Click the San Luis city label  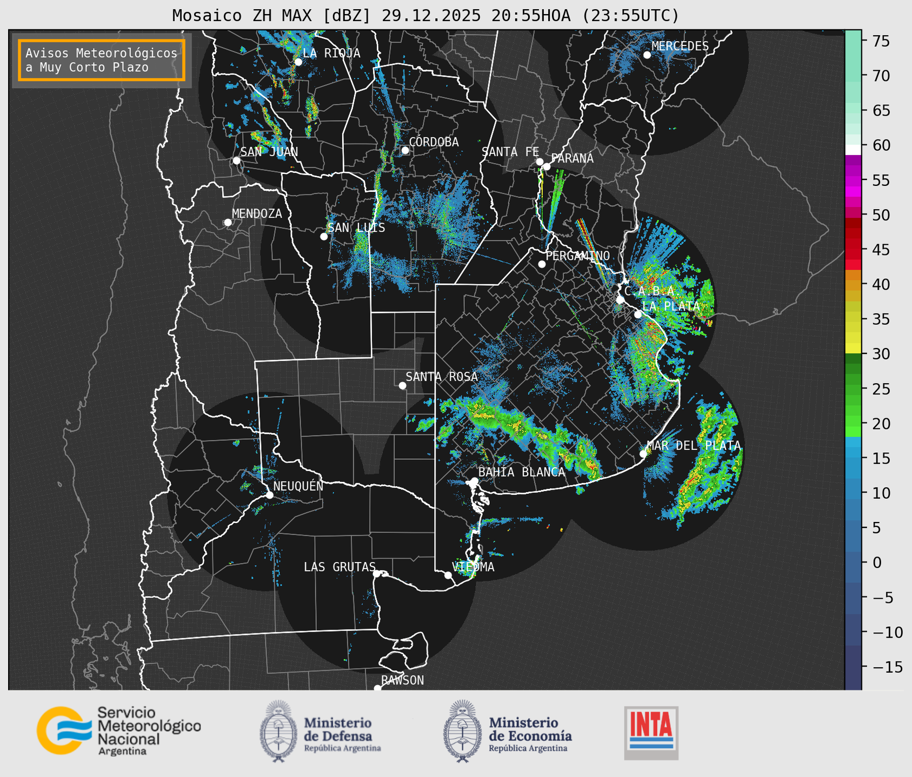(x=356, y=227)
